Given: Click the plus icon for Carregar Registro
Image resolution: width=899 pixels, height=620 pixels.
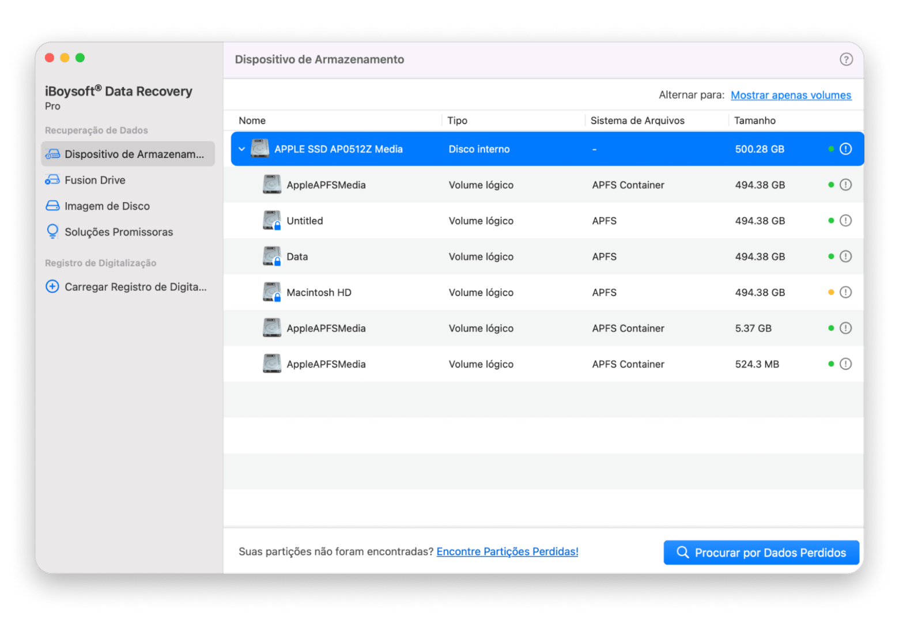Looking at the screenshot, I should tap(52, 286).
